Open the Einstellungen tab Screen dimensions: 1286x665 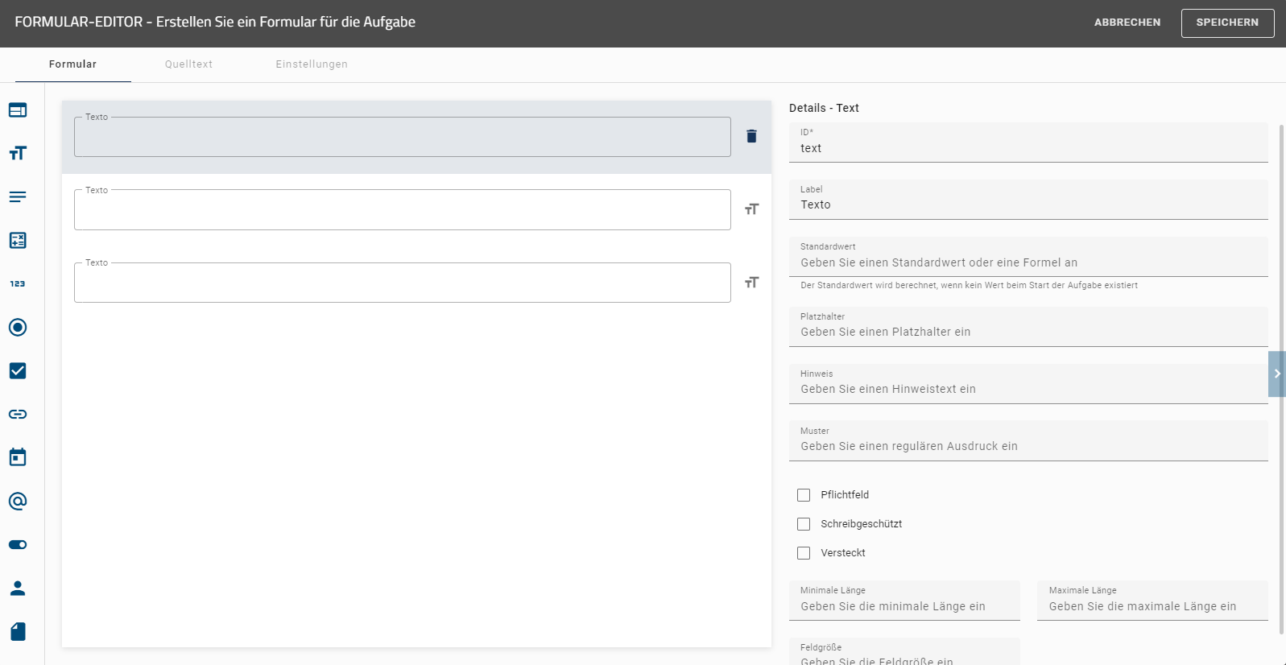pyautogui.click(x=312, y=64)
